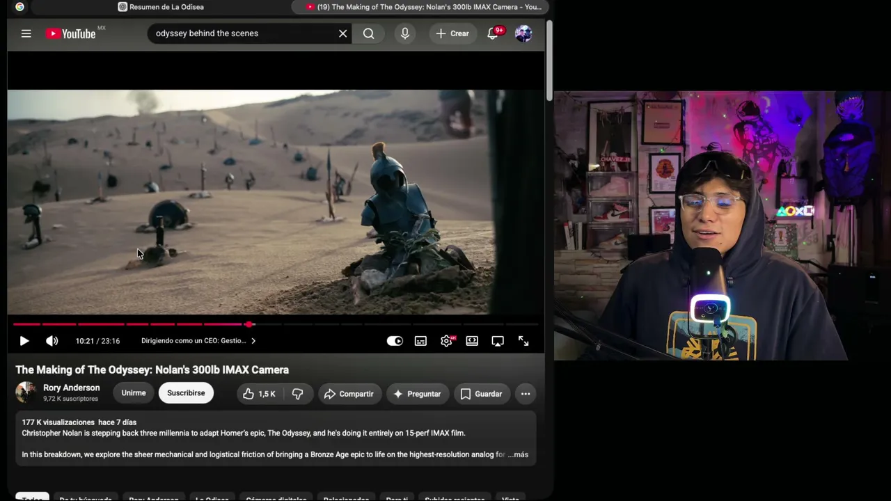Select the 'The Making of The Odyssey' browser tab
Screen dimensions: 891x501
pos(422,7)
